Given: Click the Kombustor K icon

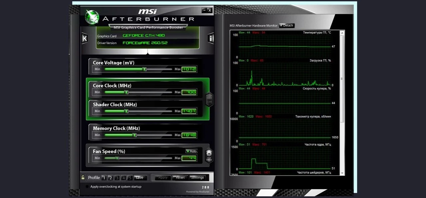Looking at the screenshot, I should pos(85,38).
